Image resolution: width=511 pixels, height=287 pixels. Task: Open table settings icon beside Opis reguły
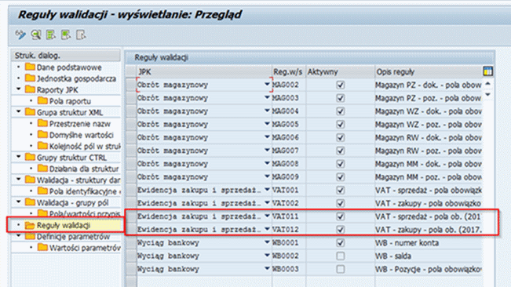click(487, 71)
